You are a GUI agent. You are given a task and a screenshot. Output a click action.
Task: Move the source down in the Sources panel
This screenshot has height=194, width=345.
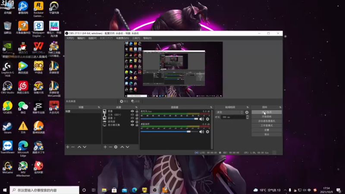click(128, 147)
